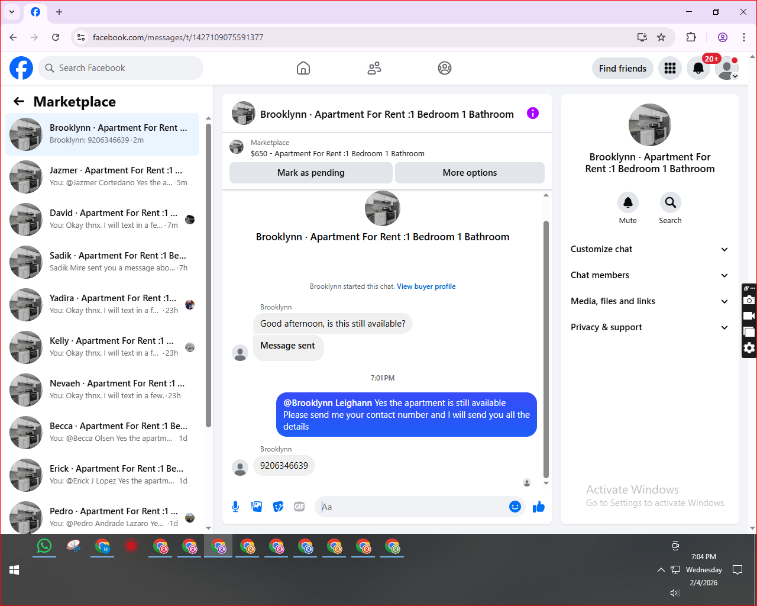Viewport: 757px width, 606px height.
Task: Open Chrome three-dot menu
Action: click(744, 37)
